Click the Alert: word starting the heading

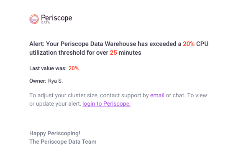pyautogui.click(x=37, y=44)
